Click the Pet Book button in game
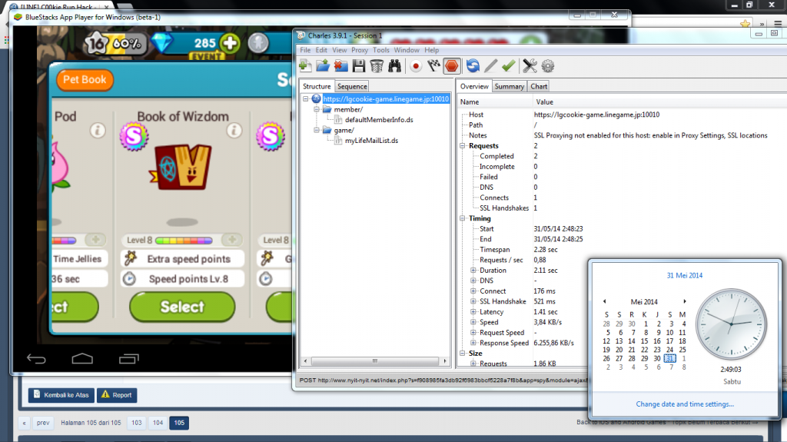The height and width of the screenshot is (442, 787). [85, 80]
